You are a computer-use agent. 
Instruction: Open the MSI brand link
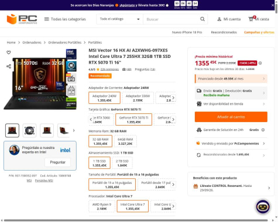coord(29,181)
